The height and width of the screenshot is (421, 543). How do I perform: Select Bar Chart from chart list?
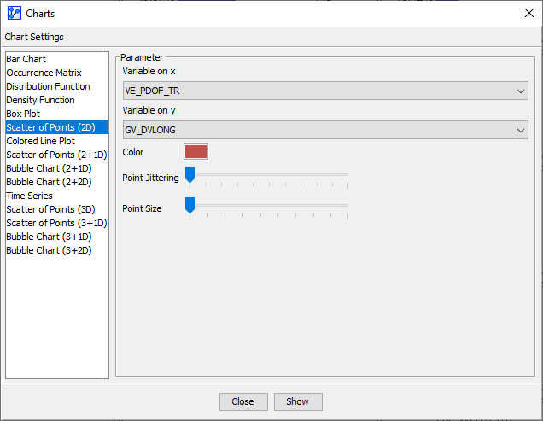pyautogui.click(x=26, y=59)
